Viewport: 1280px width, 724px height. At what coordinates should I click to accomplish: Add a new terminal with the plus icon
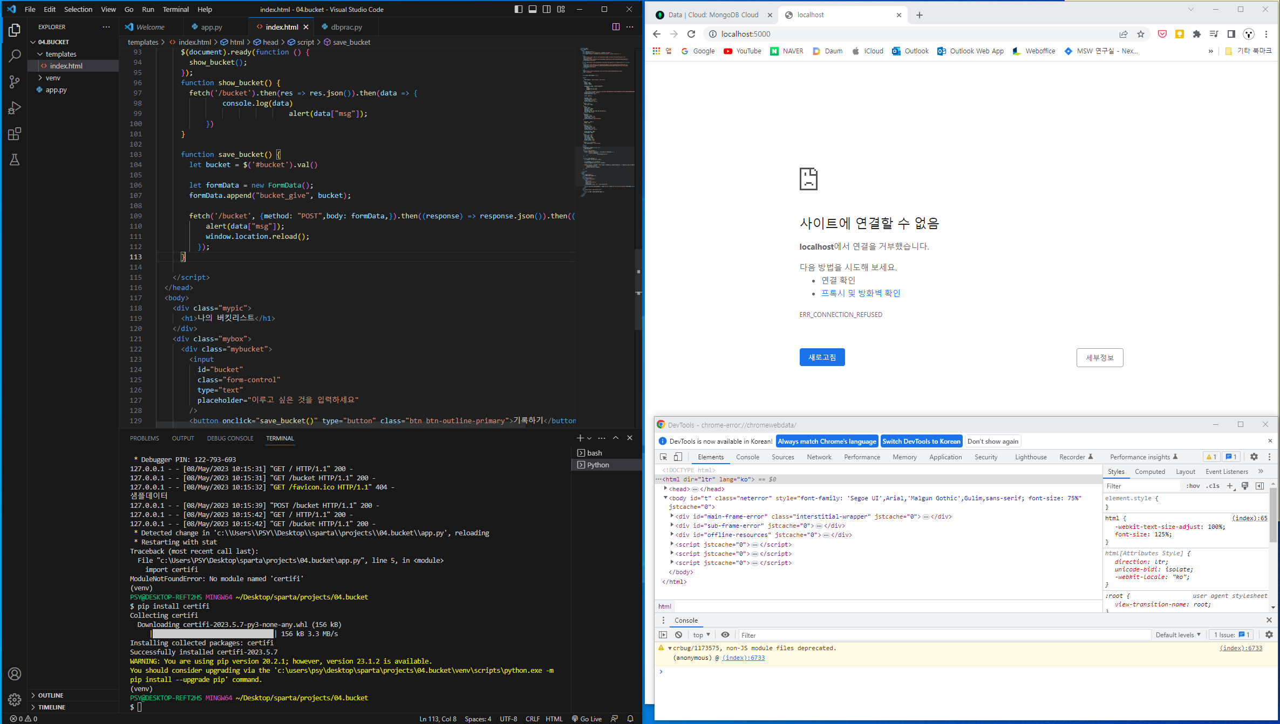click(x=580, y=438)
